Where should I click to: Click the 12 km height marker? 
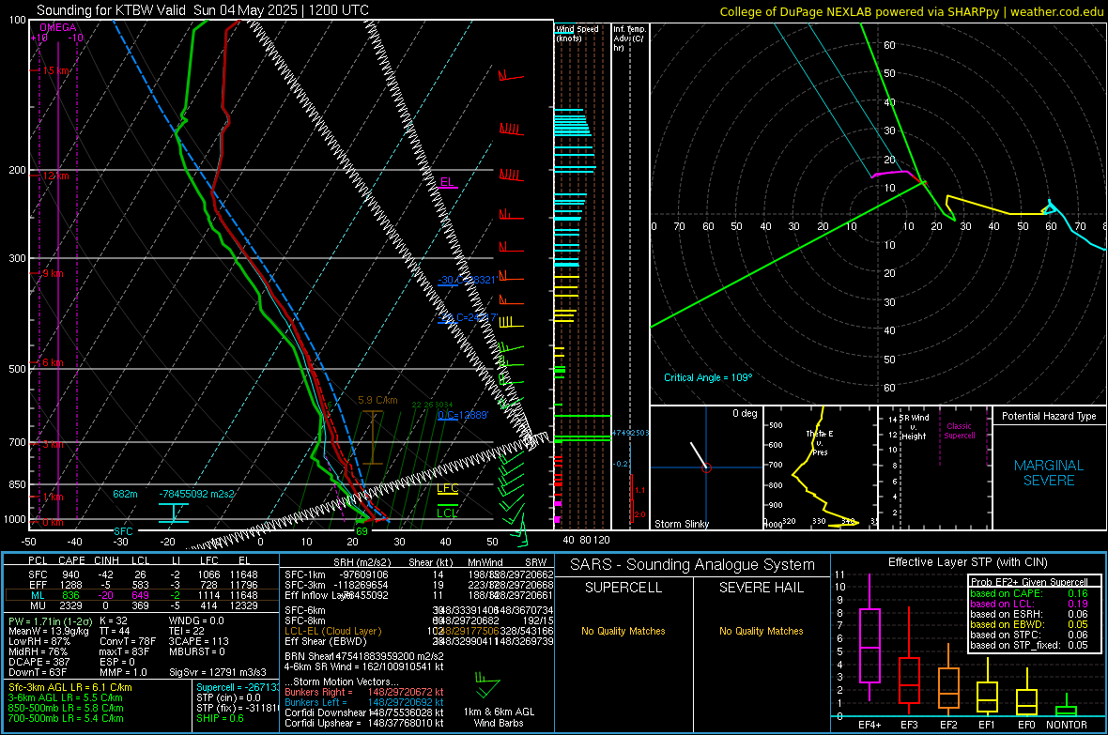point(55,176)
